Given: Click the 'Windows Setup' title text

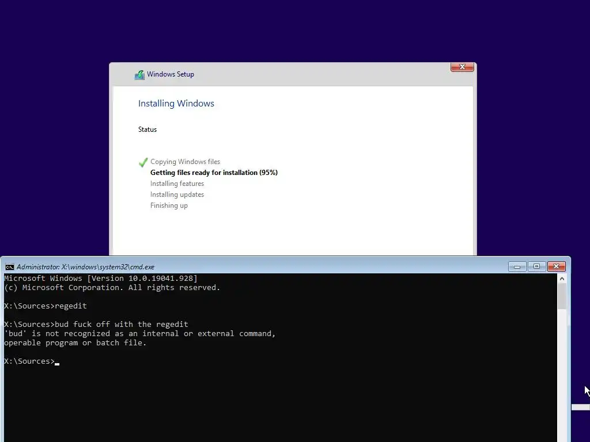Looking at the screenshot, I should (171, 74).
